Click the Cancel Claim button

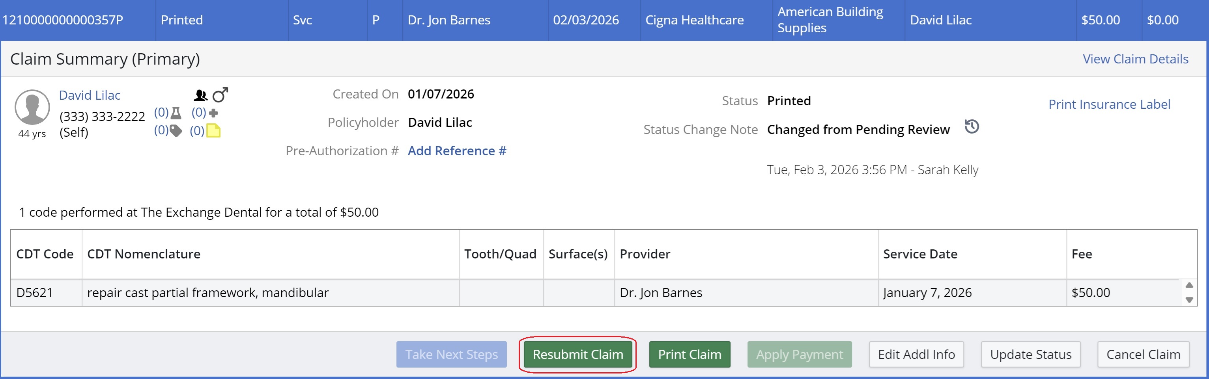coord(1143,354)
